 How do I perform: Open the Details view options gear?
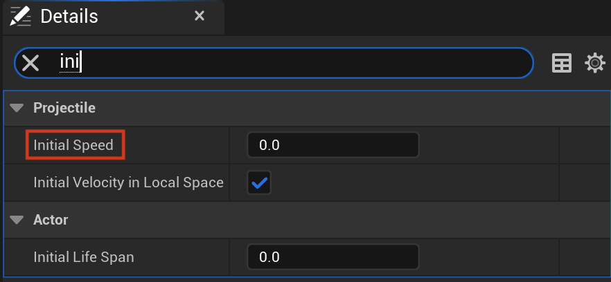(595, 63)
